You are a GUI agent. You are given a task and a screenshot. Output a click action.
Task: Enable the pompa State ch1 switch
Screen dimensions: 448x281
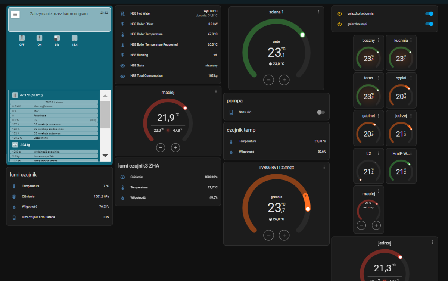coord(321,112)
